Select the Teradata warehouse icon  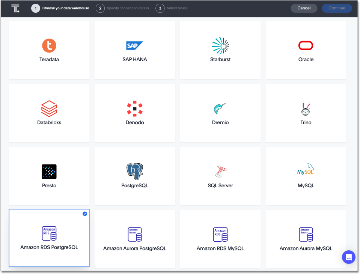[49, 45]
